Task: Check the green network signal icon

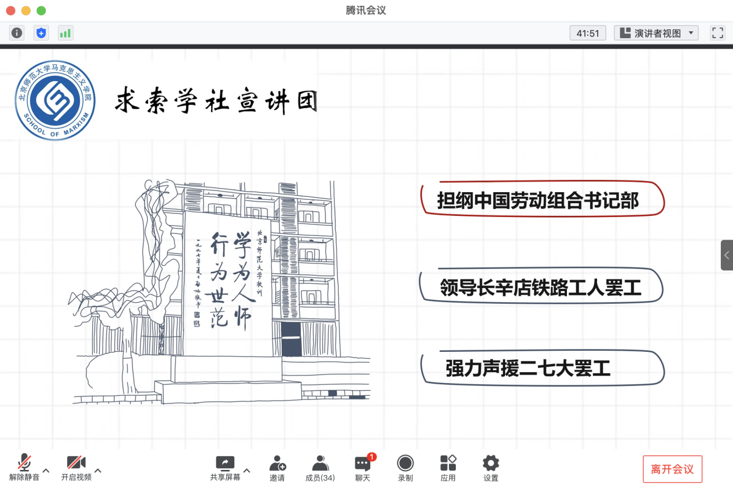Action: tap(65, 33)
